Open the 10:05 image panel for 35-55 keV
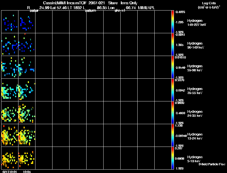Screen dimensions: 227x173 point(27,90)
